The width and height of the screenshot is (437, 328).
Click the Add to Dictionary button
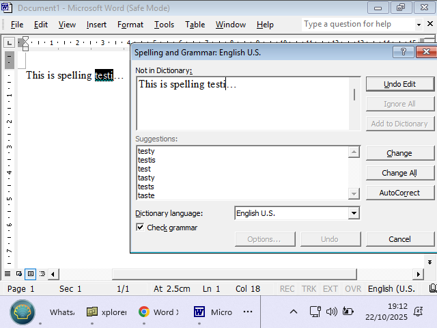[399, 124]
